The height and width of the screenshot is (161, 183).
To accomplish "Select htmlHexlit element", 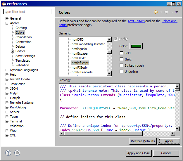I will (x=79, y=58).
